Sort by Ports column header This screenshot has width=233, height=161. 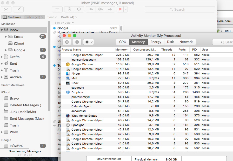click(x=183, y=50)
